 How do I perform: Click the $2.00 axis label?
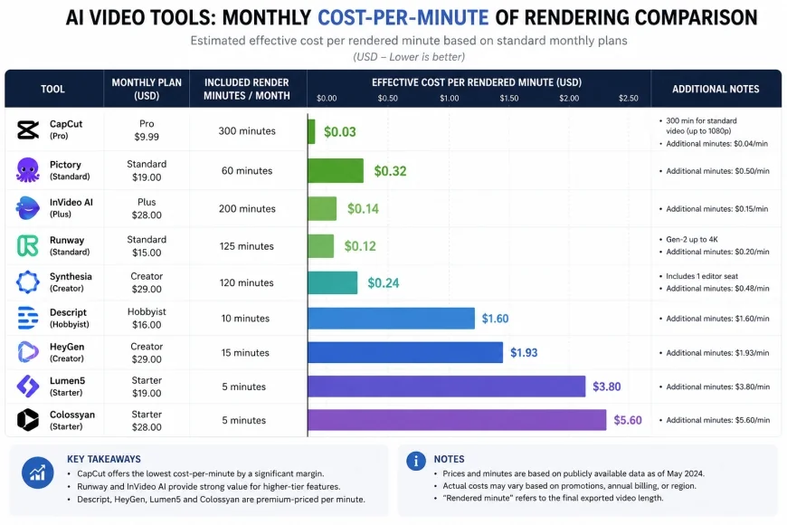(569, 98)
